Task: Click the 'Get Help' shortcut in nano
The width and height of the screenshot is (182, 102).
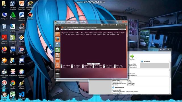Action: pyautogui.click(x=66, y=65)
